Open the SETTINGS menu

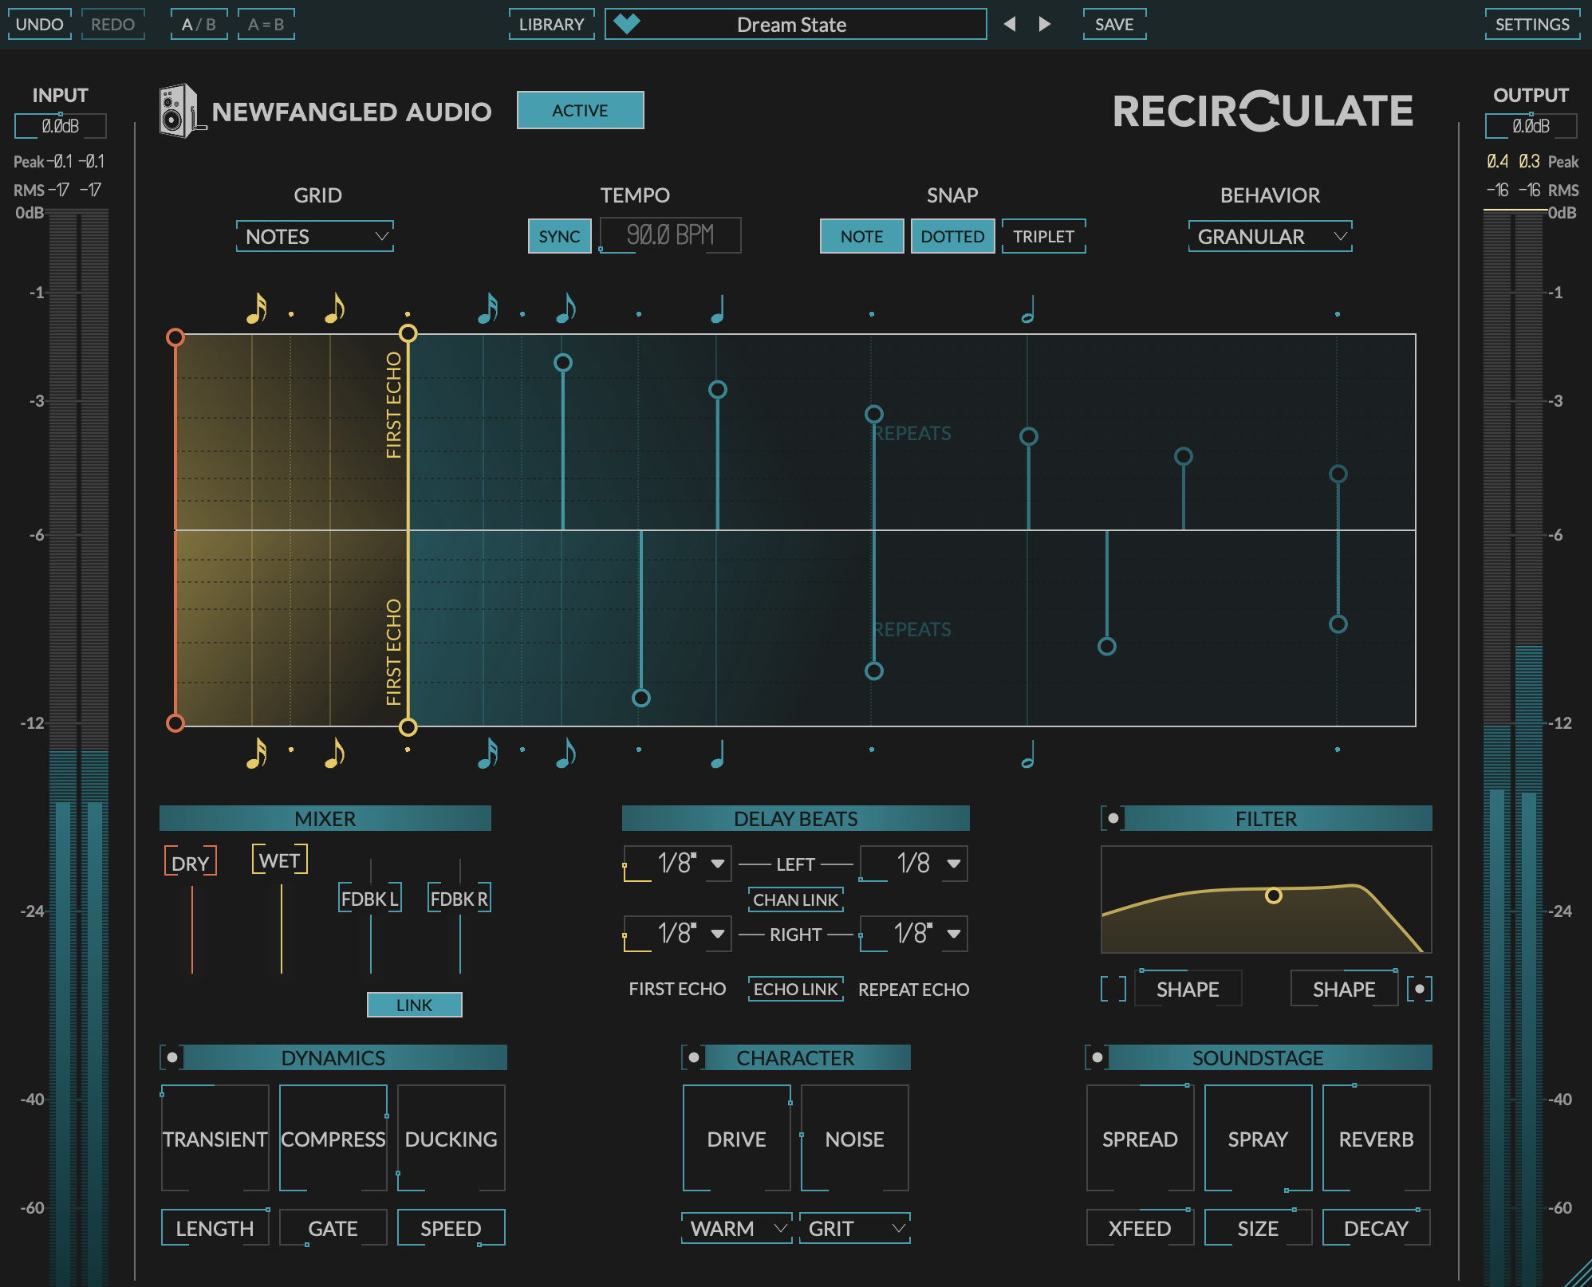click(x=1531, y=24)
